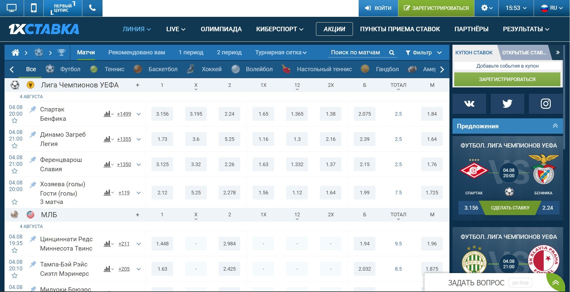
Task: Expand the ЛИНИЯ menu
Action: point(136,29)
